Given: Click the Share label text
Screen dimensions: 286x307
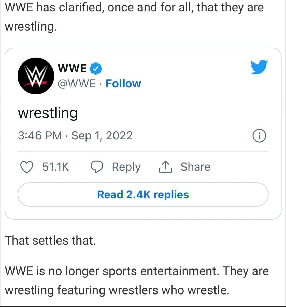Looking at the screenshot, I should 196,167.
